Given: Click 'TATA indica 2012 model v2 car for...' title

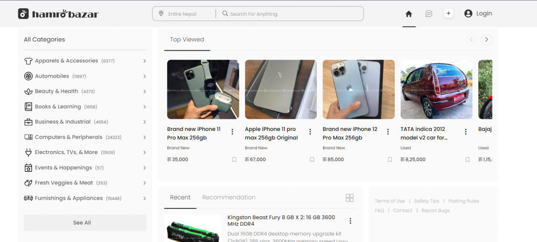Looking at the screenshot, I should pyautogui.click(x=424, y=134).
